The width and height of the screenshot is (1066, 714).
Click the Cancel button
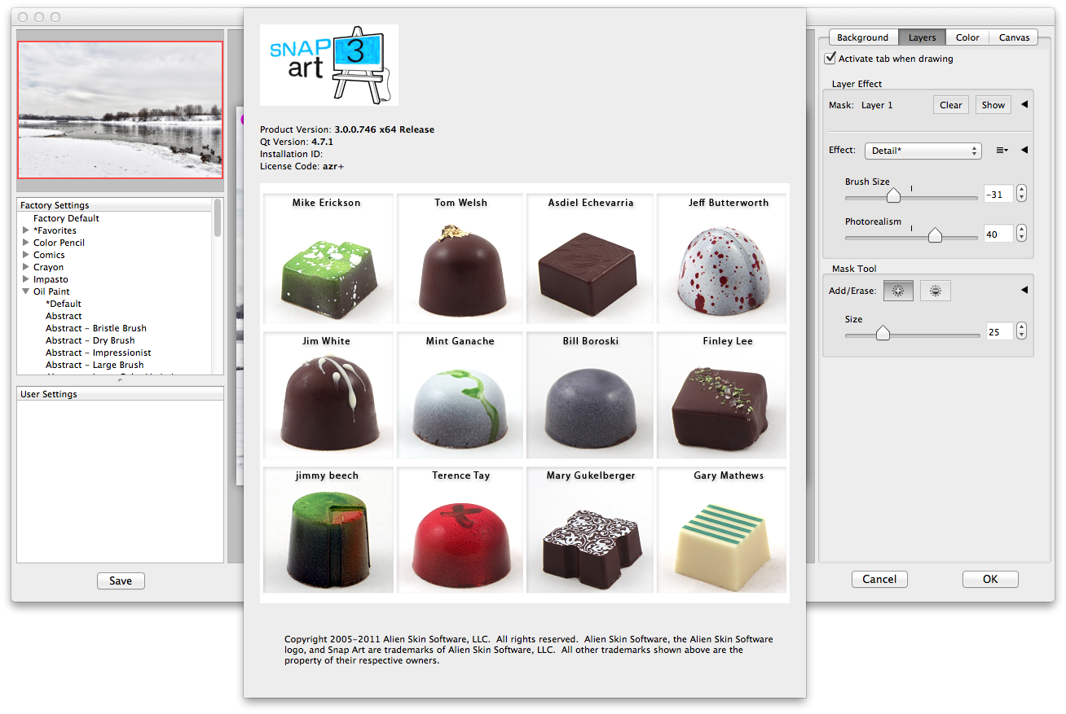tap(879, 579)
